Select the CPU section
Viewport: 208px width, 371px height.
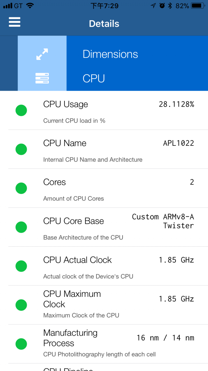[94, 79]
